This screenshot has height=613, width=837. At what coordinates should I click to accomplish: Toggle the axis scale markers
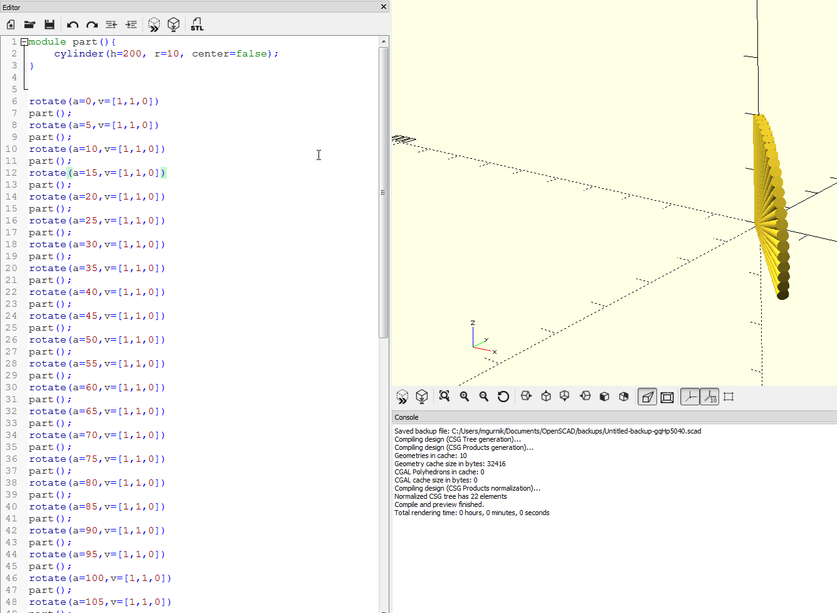click(x=710, y=397)
